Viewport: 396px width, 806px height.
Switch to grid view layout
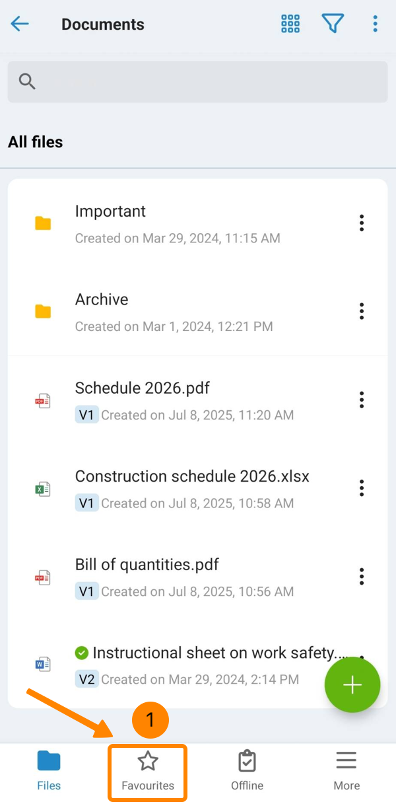(290, 24)
